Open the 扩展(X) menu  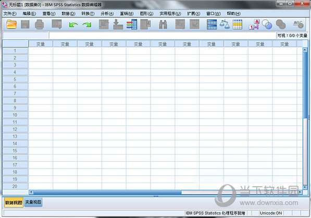pyautogui.click(x=194, y=14)
